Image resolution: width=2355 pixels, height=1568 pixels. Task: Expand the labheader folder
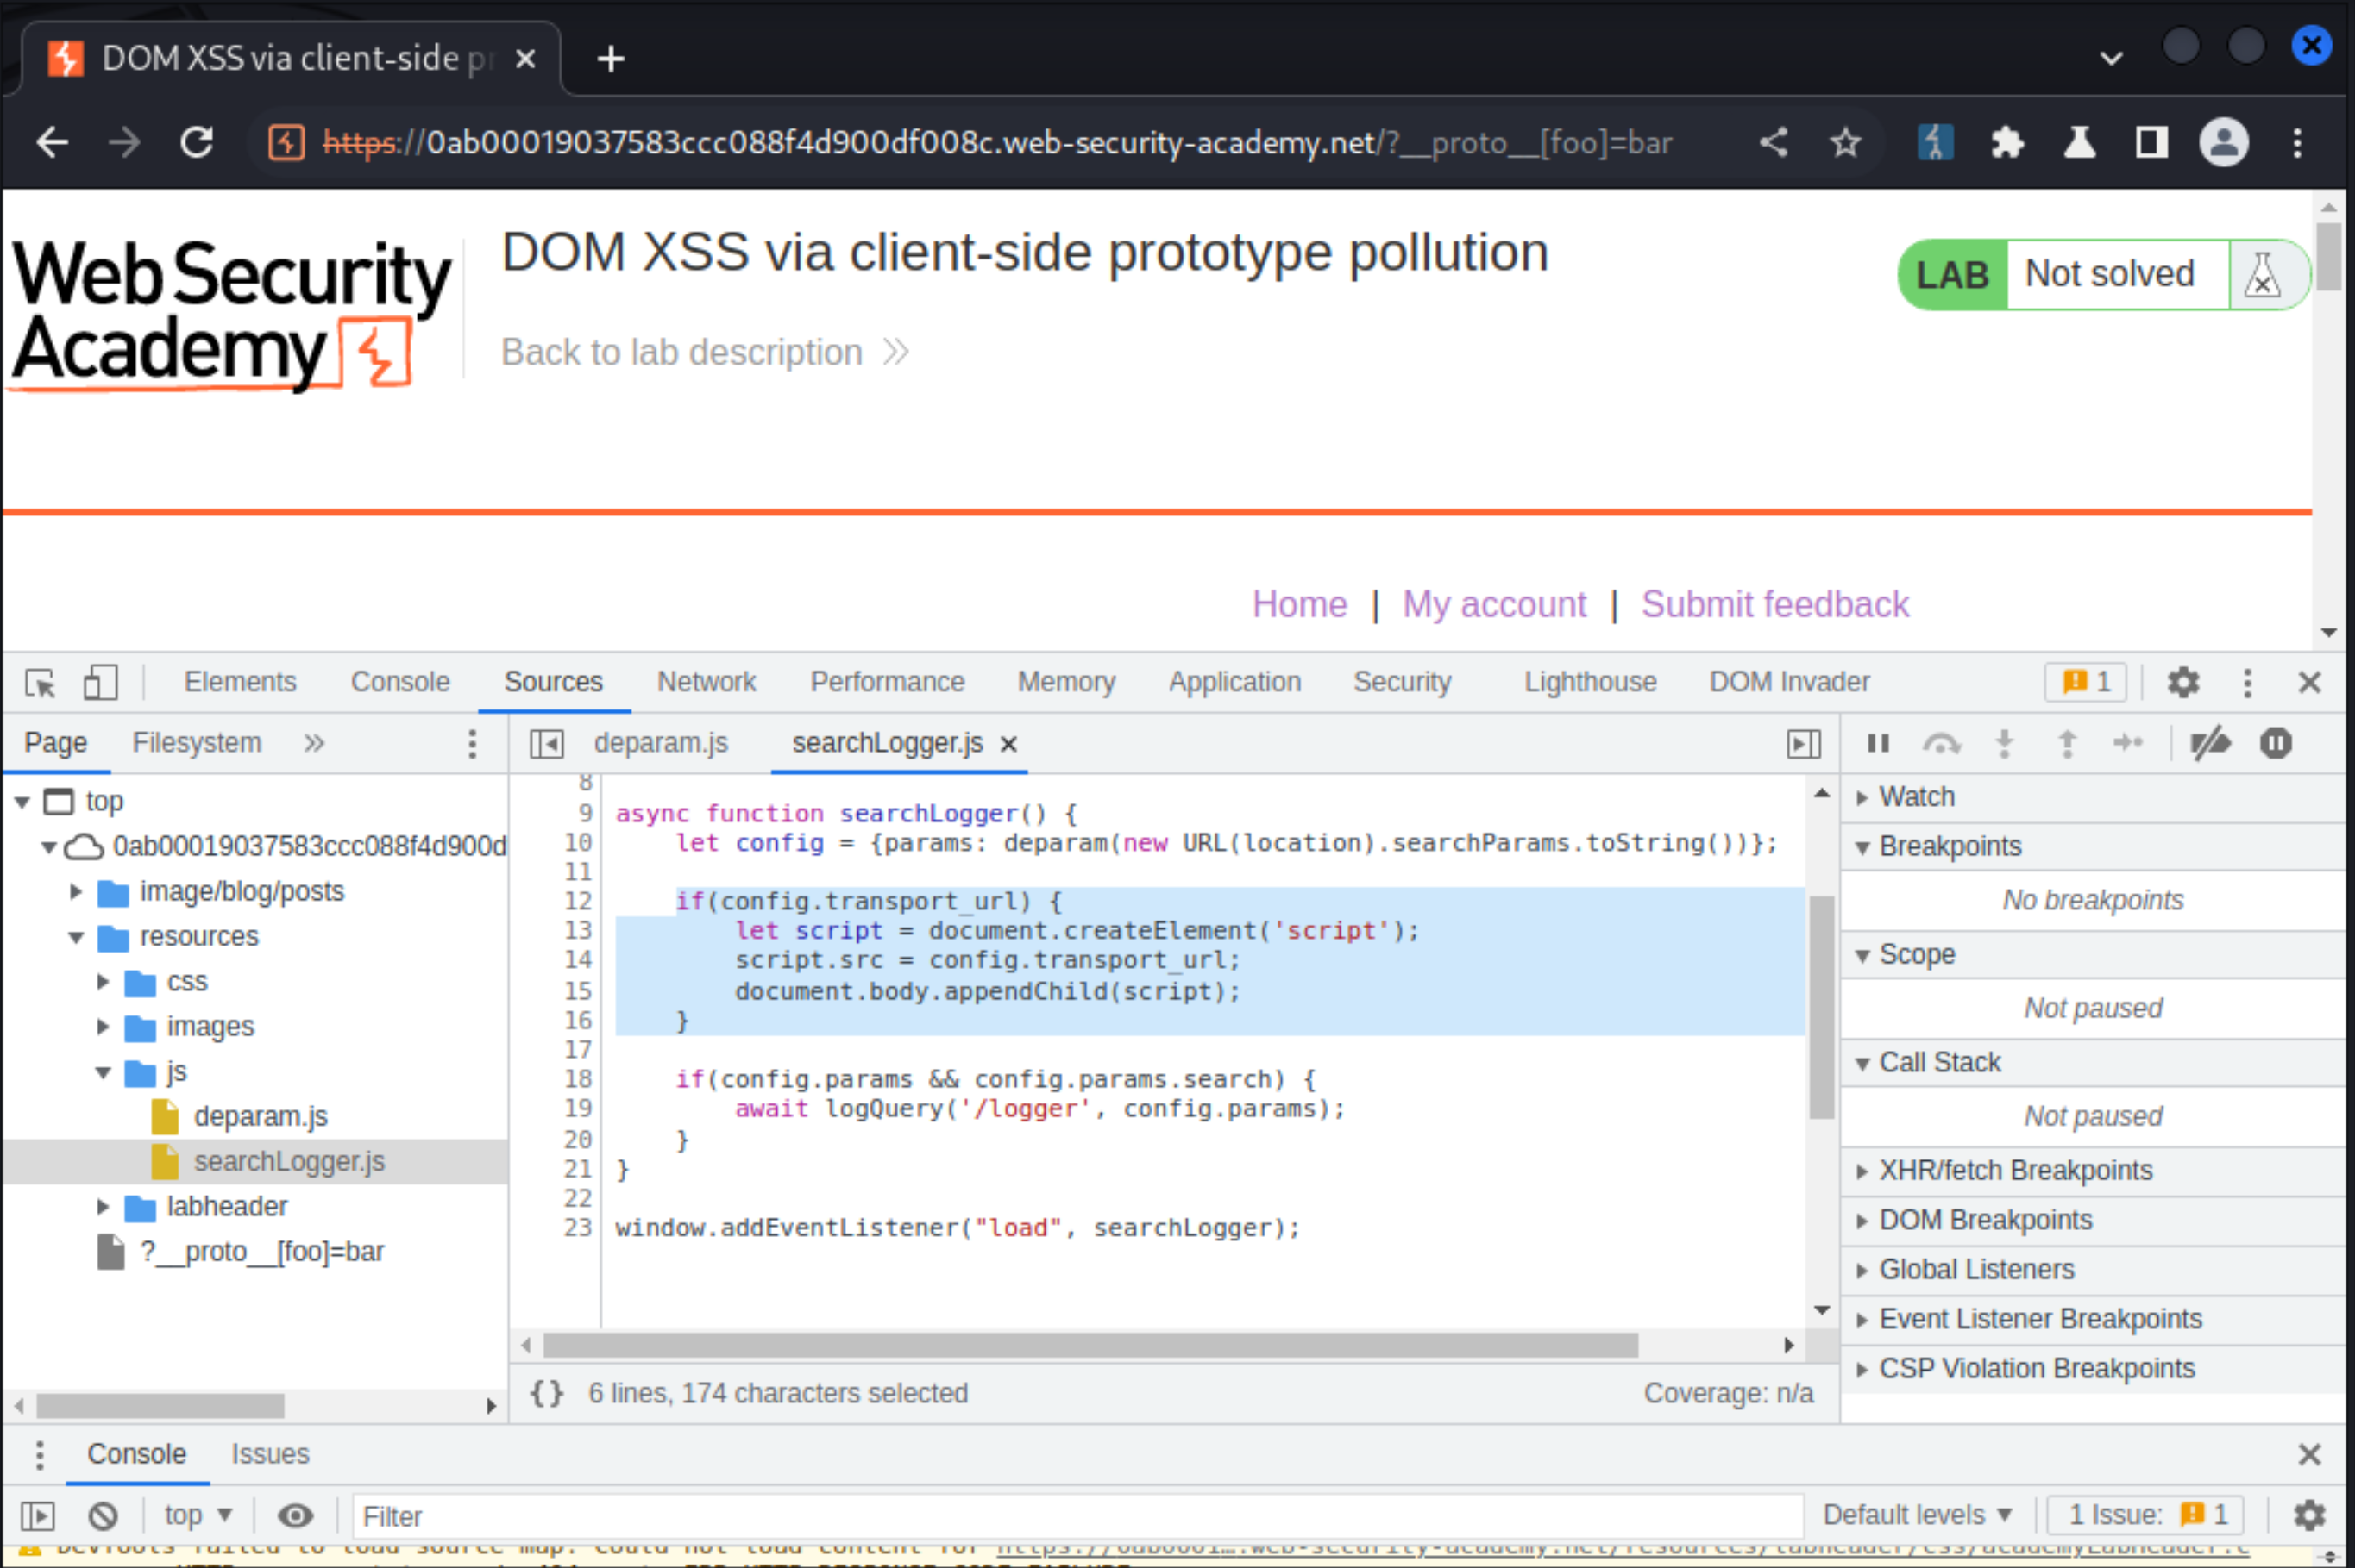coord(102,1207)
